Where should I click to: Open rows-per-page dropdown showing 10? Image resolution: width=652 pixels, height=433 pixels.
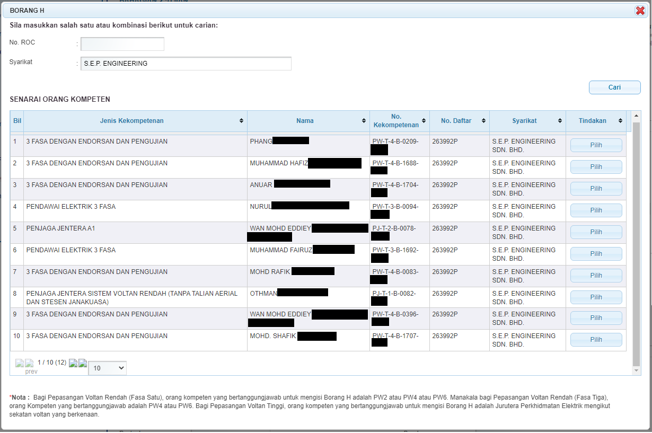point(107,368)
